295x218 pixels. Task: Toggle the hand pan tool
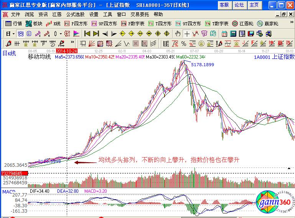(178, 34)
